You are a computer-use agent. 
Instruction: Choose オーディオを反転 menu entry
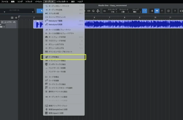64,10
